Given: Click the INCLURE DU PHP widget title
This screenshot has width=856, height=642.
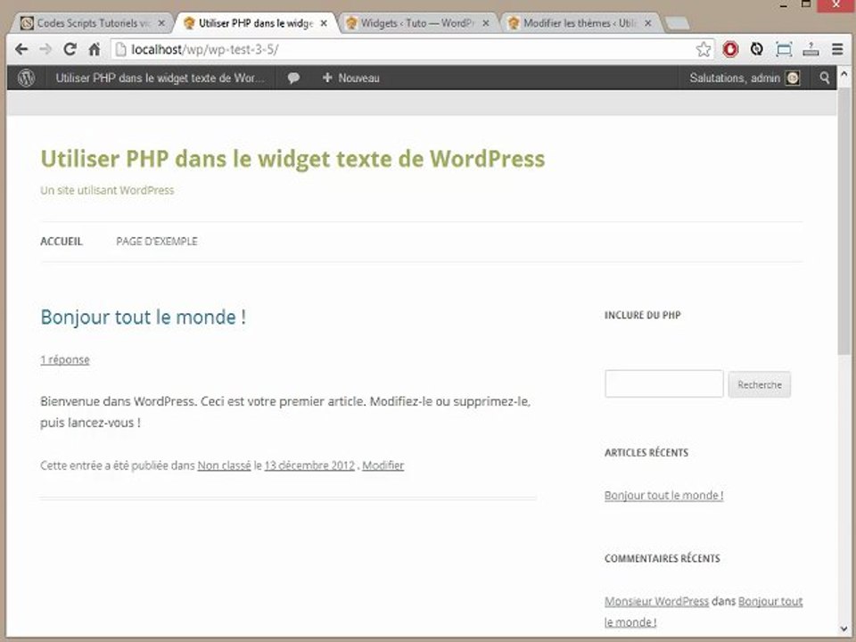Looking at the screenshot, I should (643, 315).
